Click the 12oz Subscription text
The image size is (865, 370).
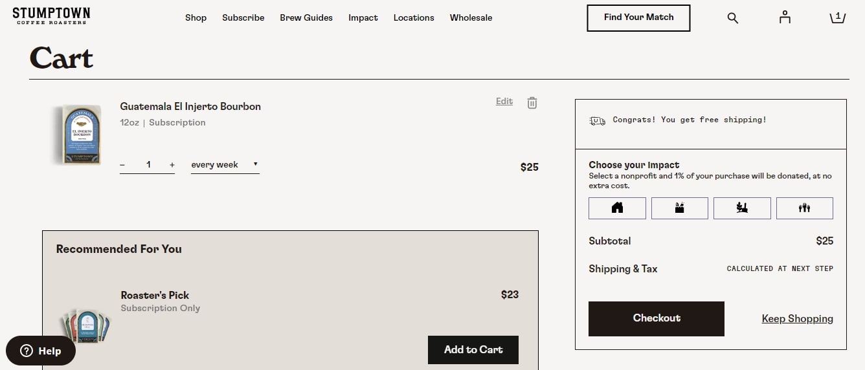point(163,122)
